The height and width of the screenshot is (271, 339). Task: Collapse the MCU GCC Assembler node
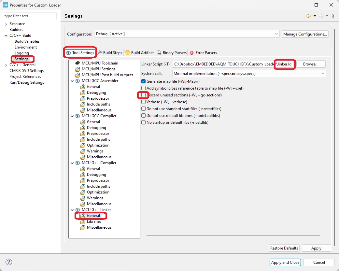coord(72,81)
